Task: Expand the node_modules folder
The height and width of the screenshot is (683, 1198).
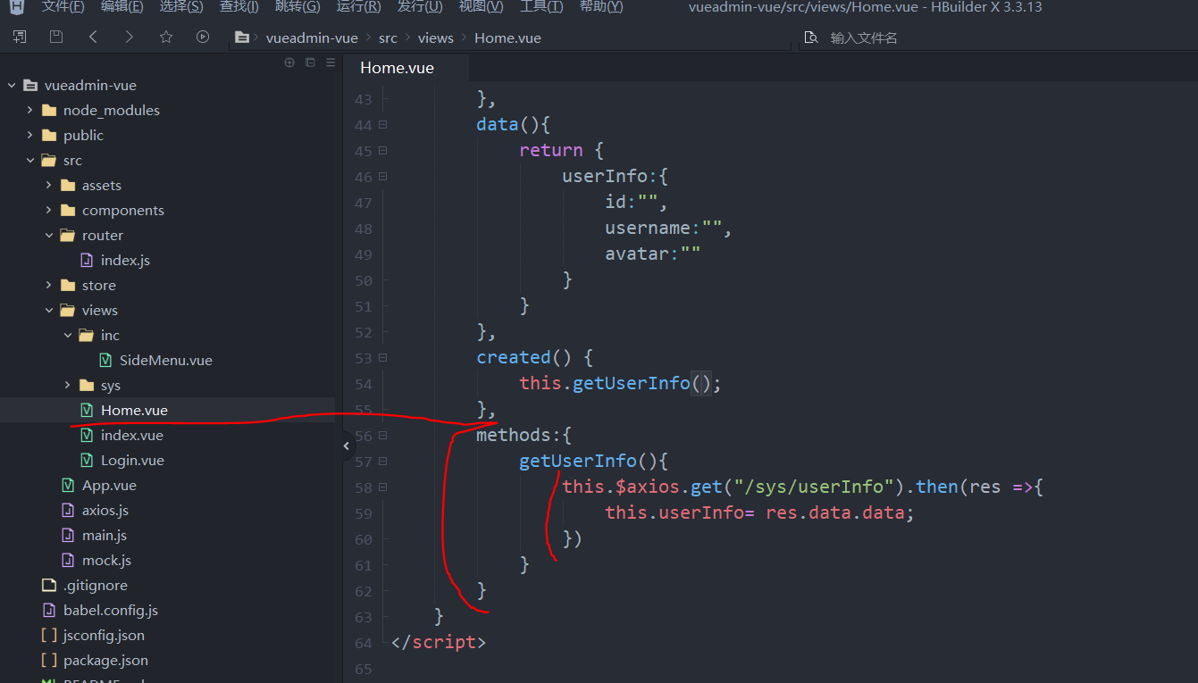Action: click(x=30, y=111)
